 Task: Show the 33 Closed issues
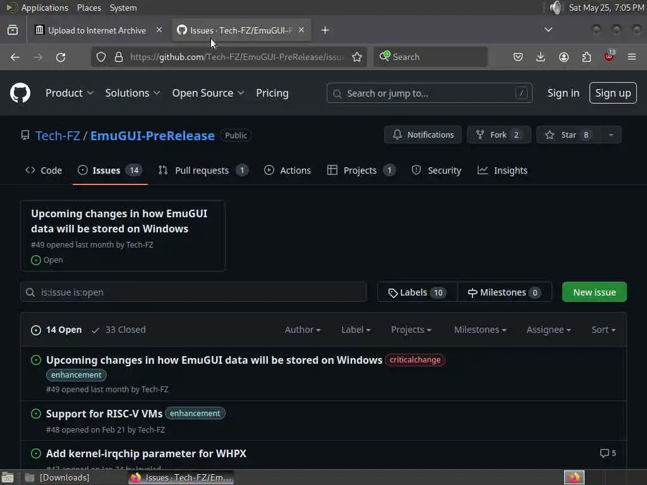(119, 330)
